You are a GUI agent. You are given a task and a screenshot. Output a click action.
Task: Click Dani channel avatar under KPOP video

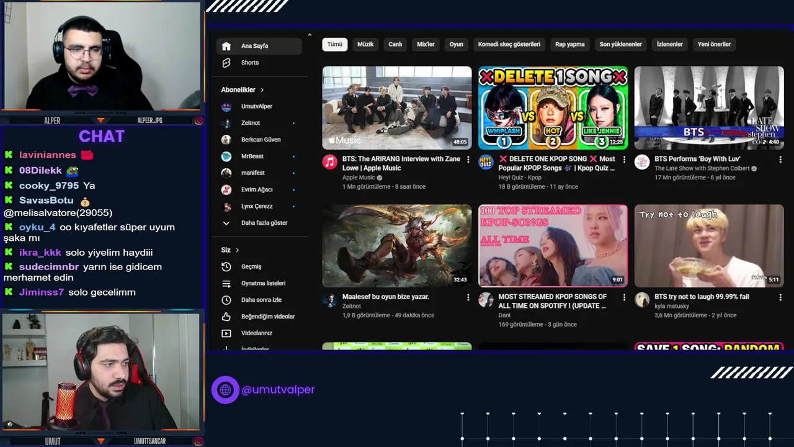(486, 300)
